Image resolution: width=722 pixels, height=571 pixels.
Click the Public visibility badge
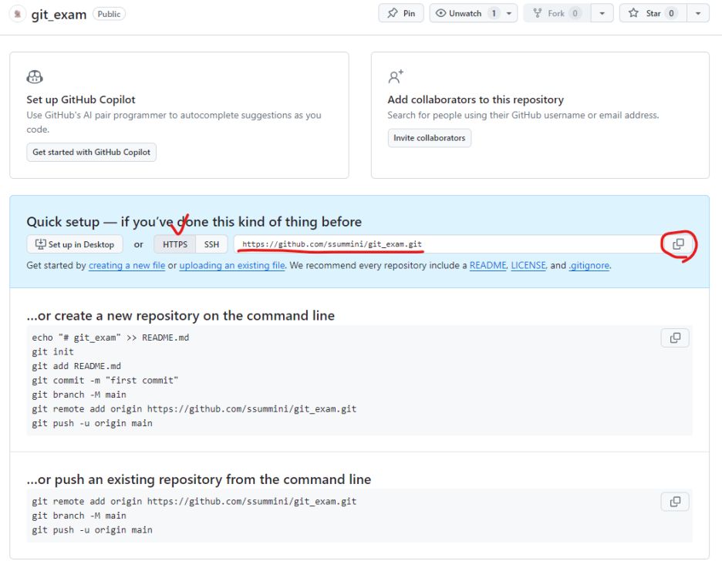109,14
